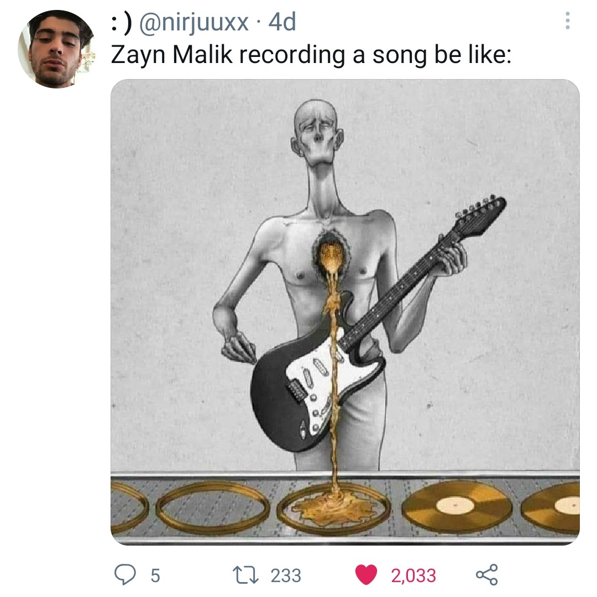The width and height of the screenshot is (597, 597).
Task: Open the @nirjuuxx profile handle
Action: [x=194, y=23]
